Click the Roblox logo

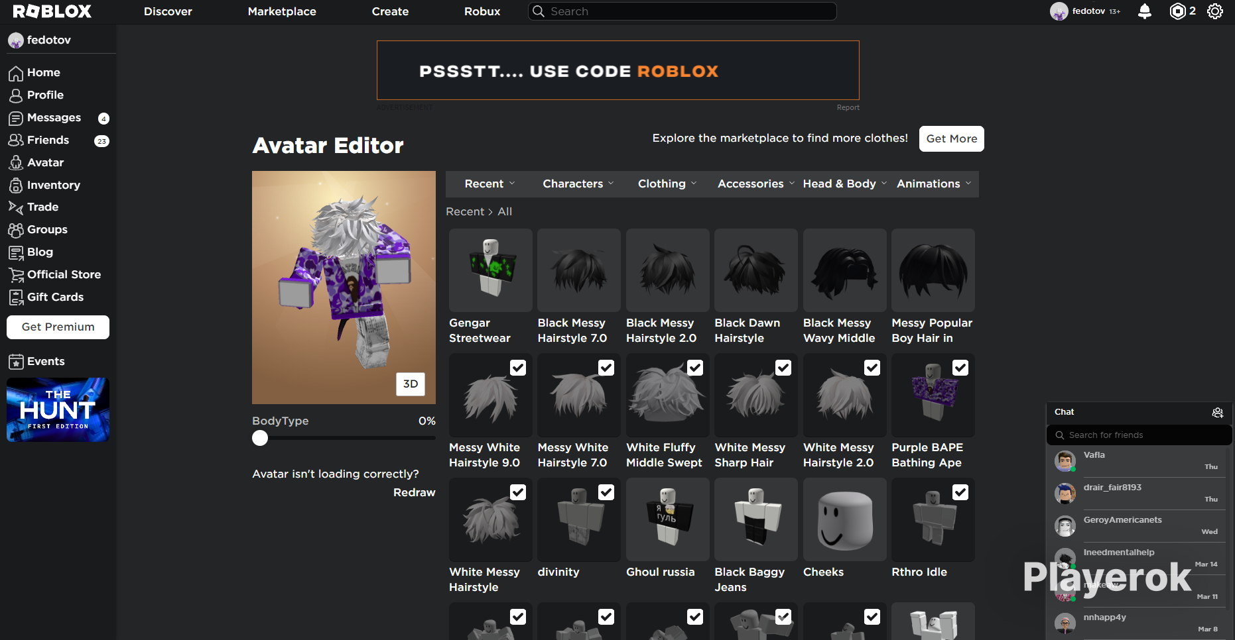pos(52,11)
